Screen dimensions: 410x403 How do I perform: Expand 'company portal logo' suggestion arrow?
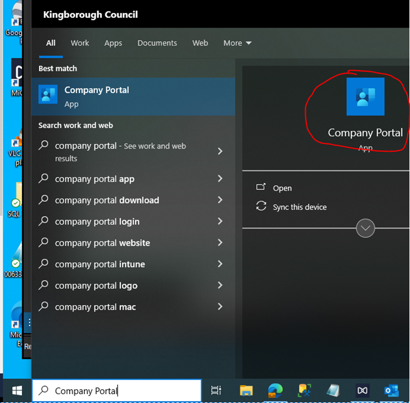(x=220, y=285)
